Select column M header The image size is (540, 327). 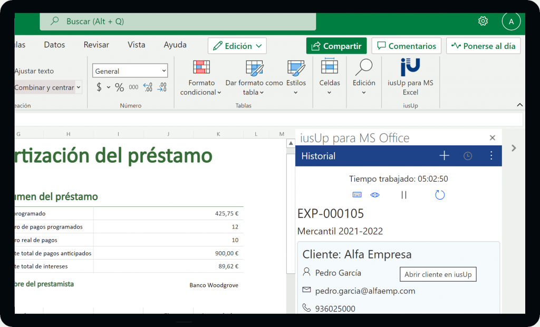282,134
